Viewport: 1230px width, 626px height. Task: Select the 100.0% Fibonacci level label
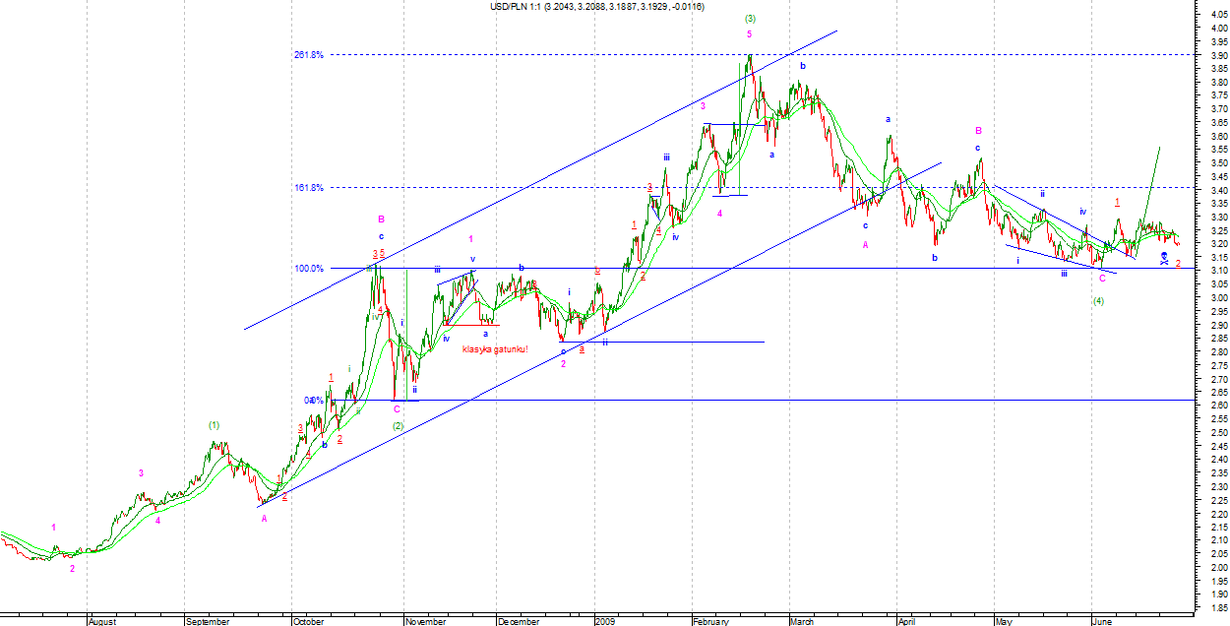(x=308, y=268)
